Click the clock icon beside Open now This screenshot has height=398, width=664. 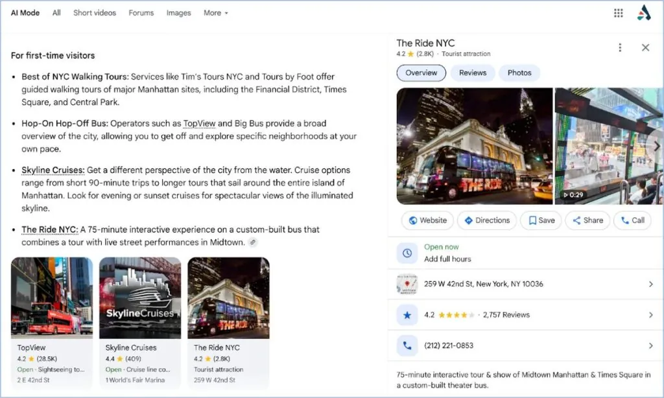pos(407,253)
